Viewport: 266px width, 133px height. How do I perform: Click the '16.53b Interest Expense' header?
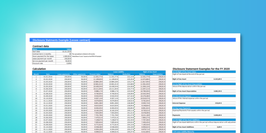[204, 96]
